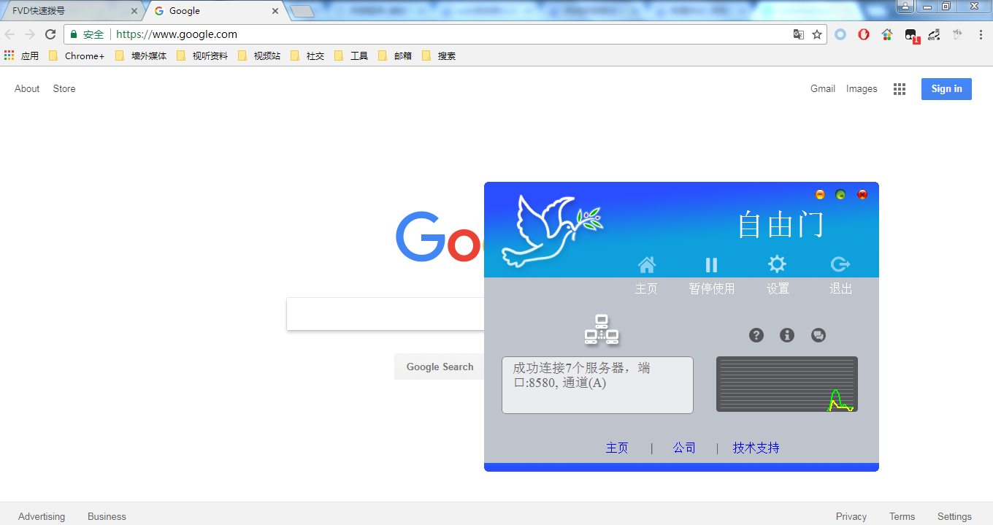Open Freegate 设置 gear icon
This screenshot has height=525, width=993.
pyautogui.click(x=778, y=264)
